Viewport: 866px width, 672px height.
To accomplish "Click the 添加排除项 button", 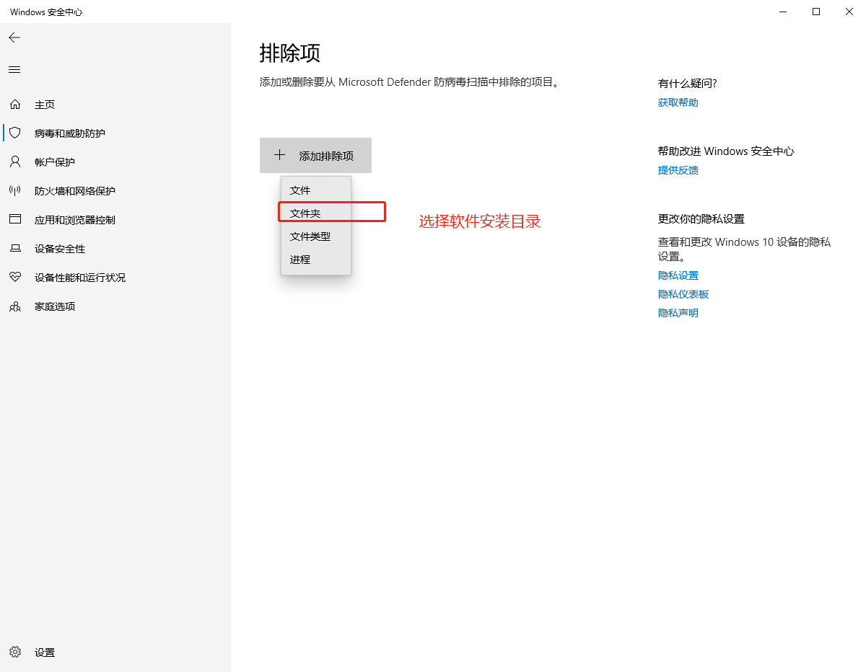I will 315,155.
